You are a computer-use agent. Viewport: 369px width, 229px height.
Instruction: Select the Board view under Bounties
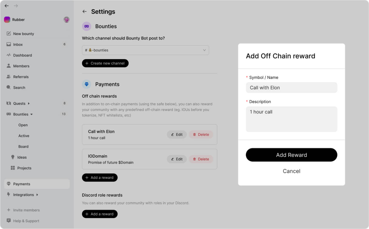23,147
